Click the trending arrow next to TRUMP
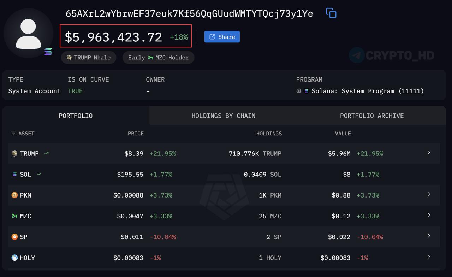The image size is (452, 277). click(46, 153)
